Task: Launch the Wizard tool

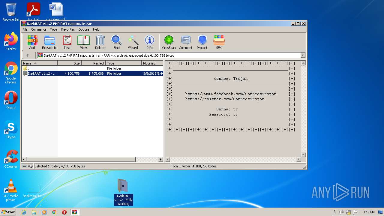Action: pyautogui.click(x=133, y=42)
